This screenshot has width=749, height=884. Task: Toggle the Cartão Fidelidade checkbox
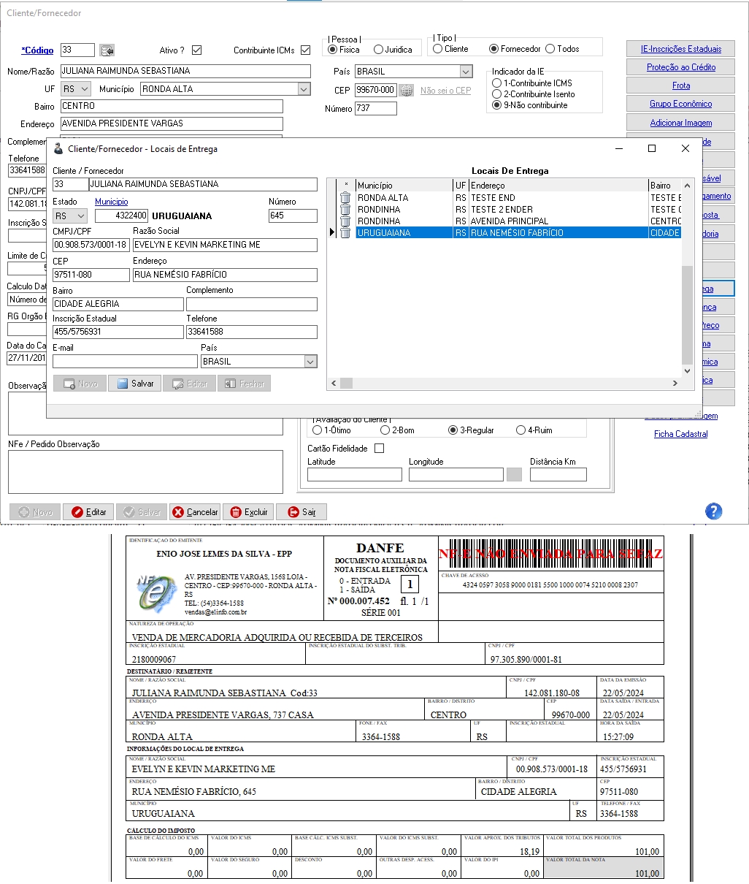click(x=379, y=449)
